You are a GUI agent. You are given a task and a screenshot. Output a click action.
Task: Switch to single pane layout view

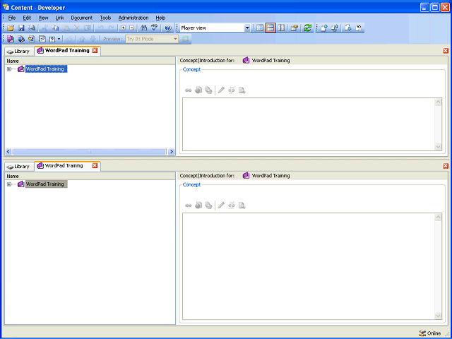coord(260,28)
